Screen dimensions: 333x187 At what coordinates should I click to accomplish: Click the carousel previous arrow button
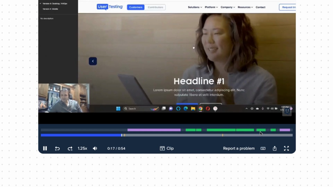(x=93, y=61)
